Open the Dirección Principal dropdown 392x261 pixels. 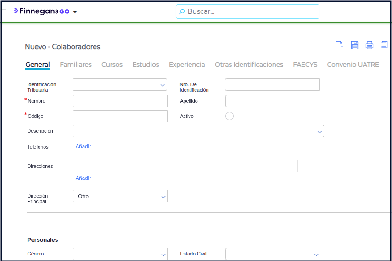162,197
